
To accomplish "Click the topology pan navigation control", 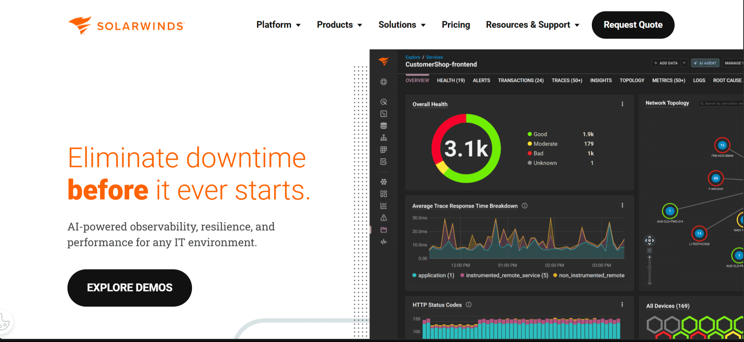I will [649, 240].
